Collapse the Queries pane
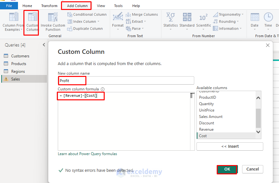 tap(44, 45)
